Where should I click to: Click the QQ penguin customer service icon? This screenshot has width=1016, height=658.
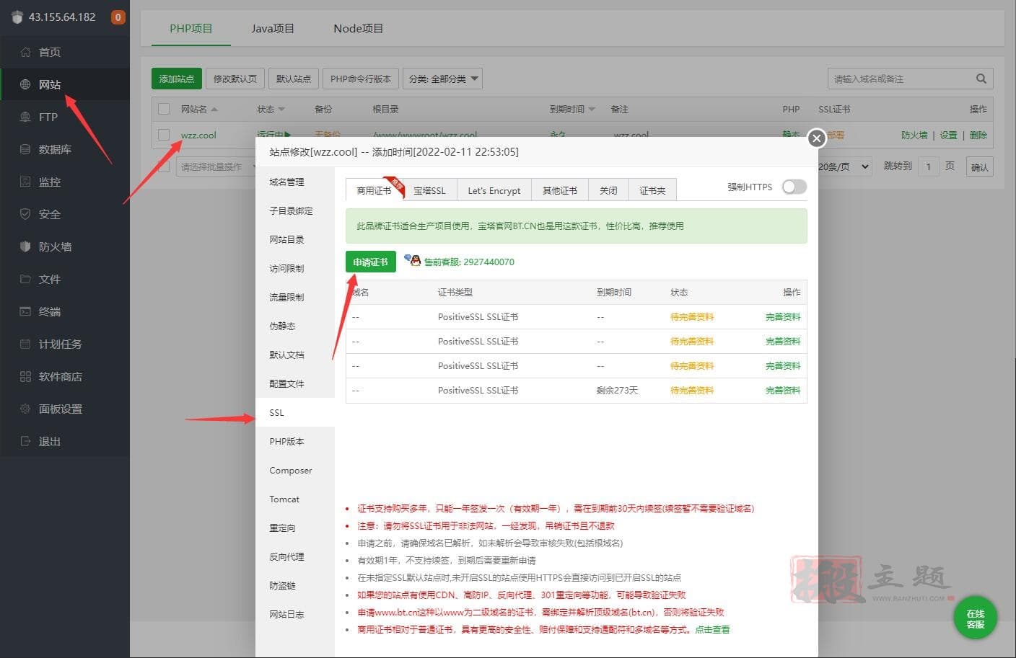point(413,260)
